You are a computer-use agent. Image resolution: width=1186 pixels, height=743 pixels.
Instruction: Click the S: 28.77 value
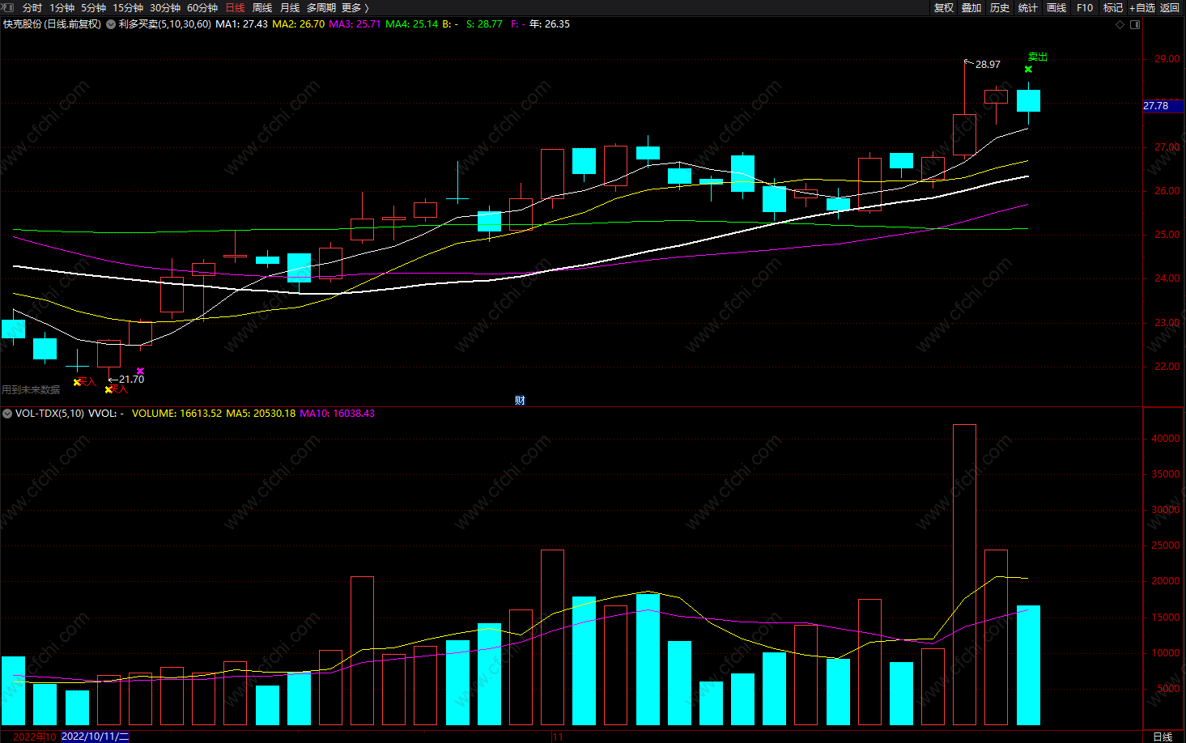[484, 24]
